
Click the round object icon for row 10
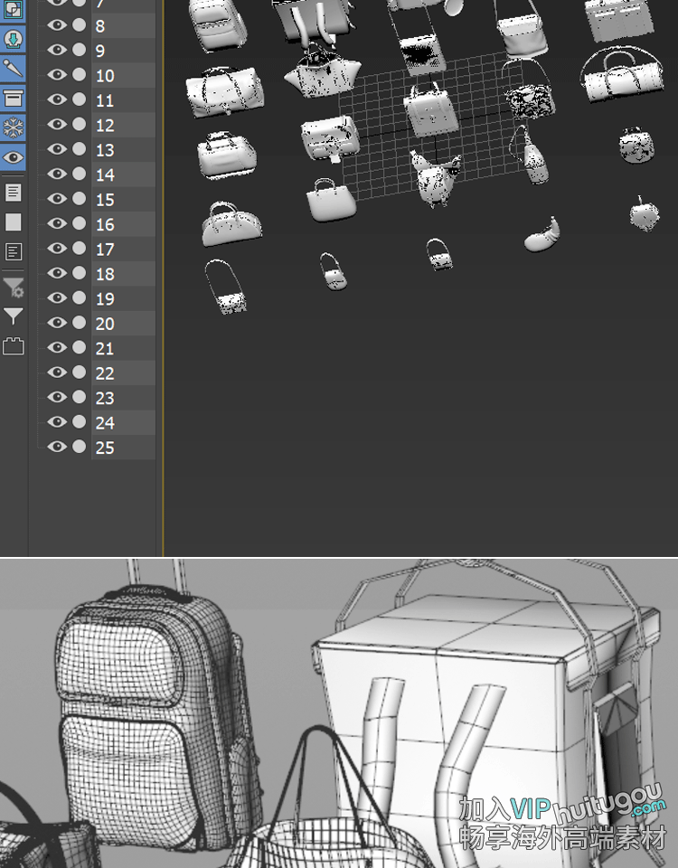click(x=80, y=75)
